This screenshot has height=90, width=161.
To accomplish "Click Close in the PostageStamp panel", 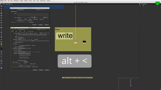I will (x=47, y=25).
